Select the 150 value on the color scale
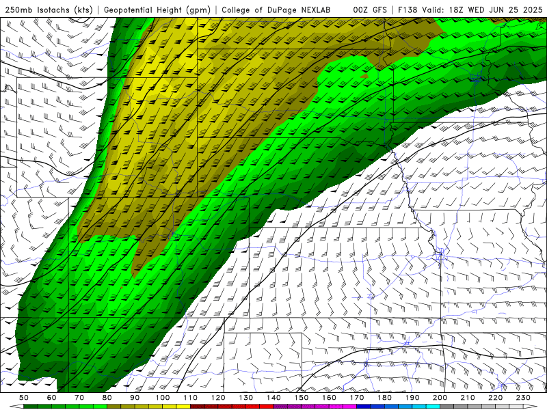The width and height of the screenshot is (547, 410). click(x=302, y=398)
